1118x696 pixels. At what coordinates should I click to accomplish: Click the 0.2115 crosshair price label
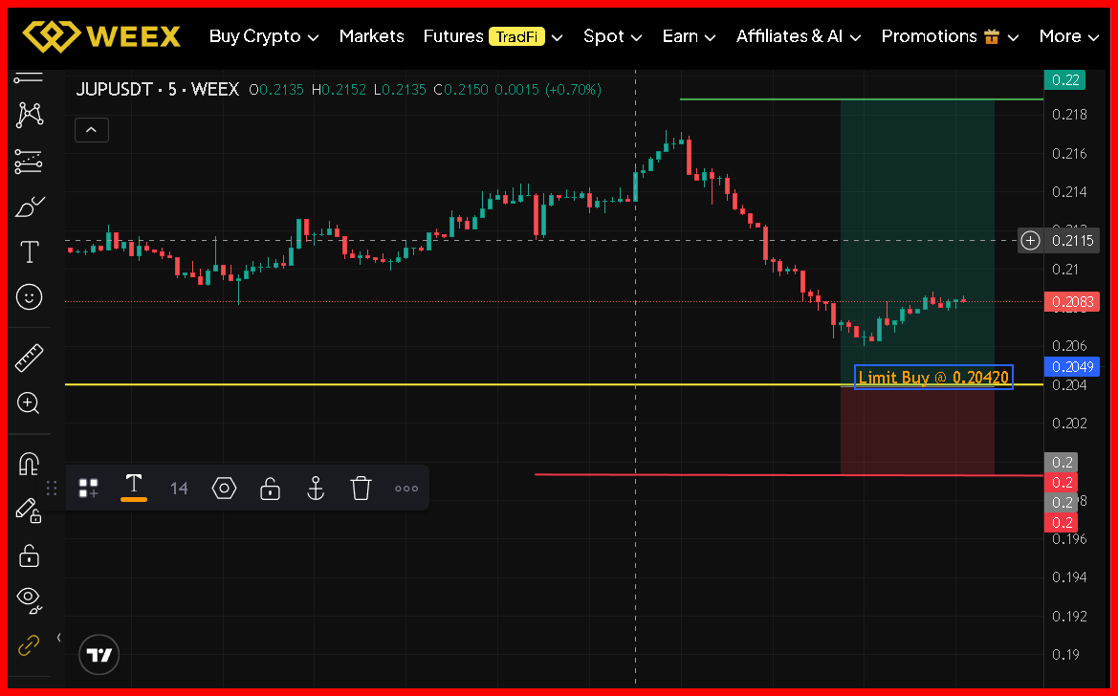[x=1073, y=241]
